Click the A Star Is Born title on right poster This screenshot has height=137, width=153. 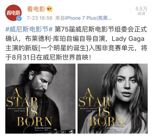[102, 107]
